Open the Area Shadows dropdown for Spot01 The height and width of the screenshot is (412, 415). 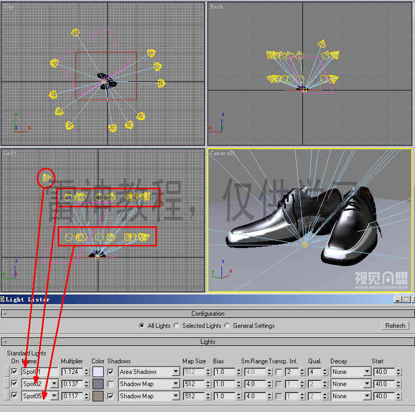point(176,372)
